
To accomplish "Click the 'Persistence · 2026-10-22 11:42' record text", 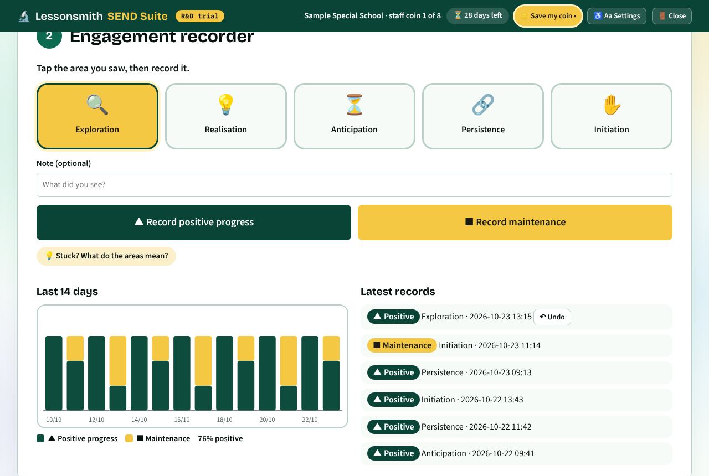I will click(476, 427).
